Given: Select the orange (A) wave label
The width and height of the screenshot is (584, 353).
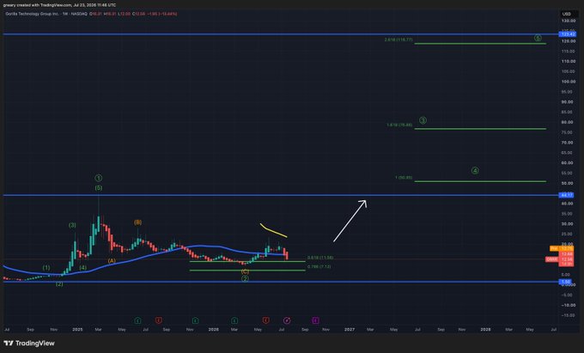Looking at the screenshot, I should pyautogui.click(x=112, y=260).
